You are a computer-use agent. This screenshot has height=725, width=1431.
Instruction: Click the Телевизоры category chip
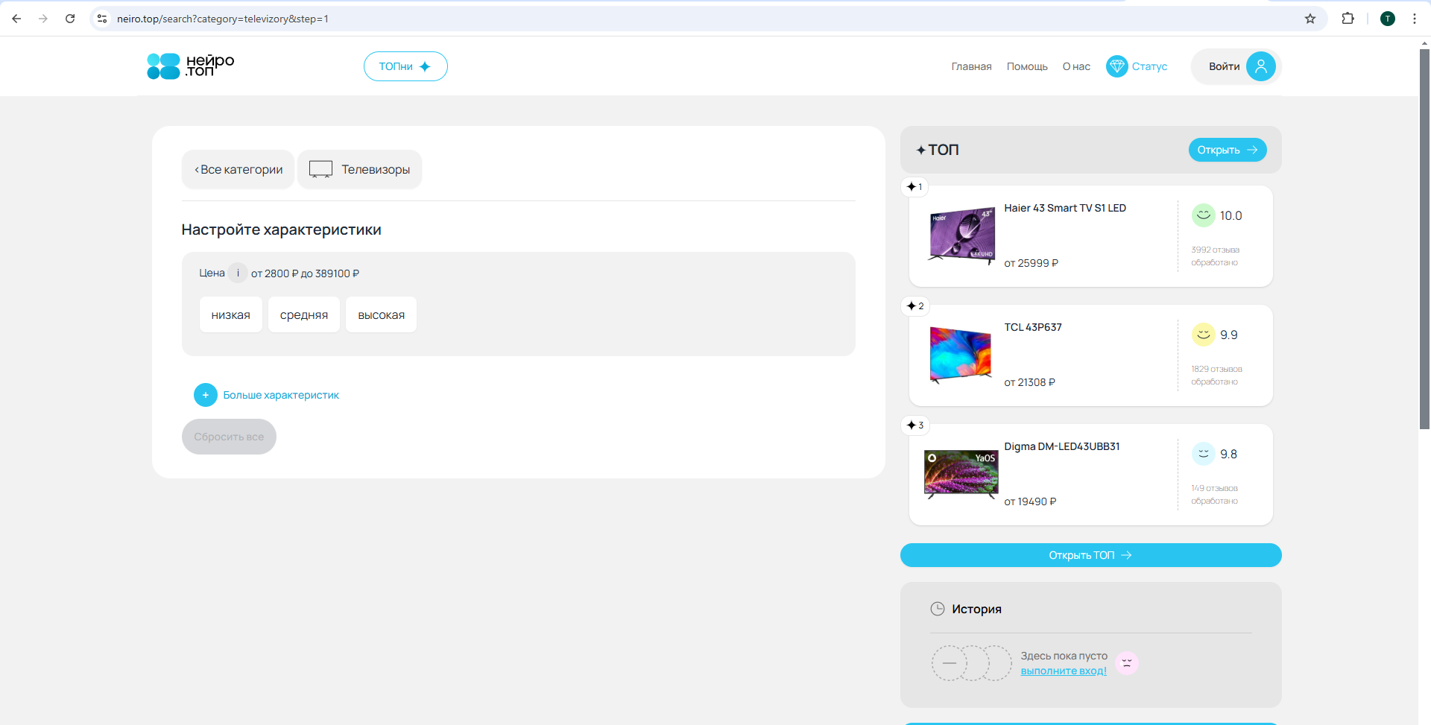point(359,169)
